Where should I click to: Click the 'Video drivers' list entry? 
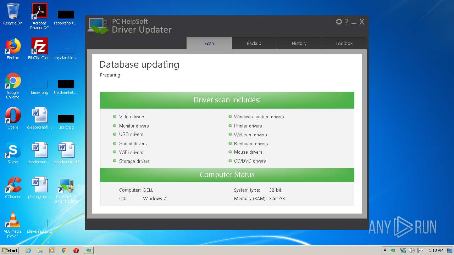132,117
